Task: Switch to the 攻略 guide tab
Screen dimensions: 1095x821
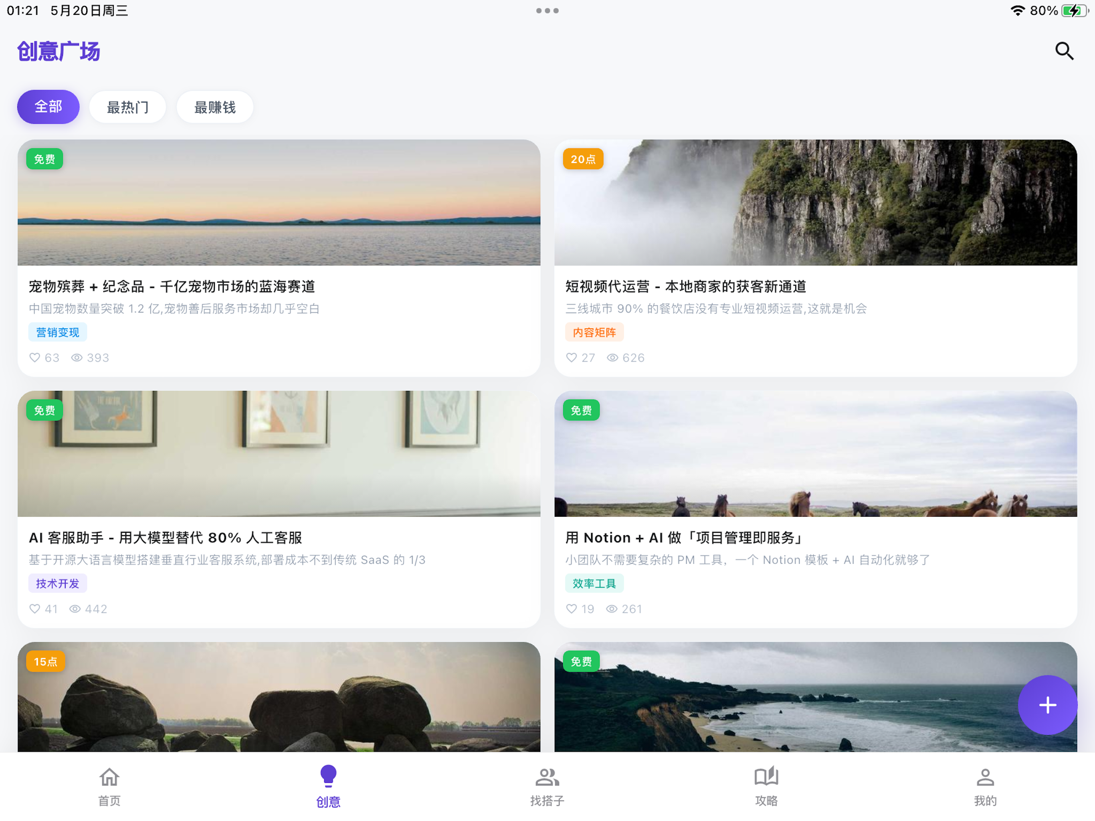Action: coord(766,787)
